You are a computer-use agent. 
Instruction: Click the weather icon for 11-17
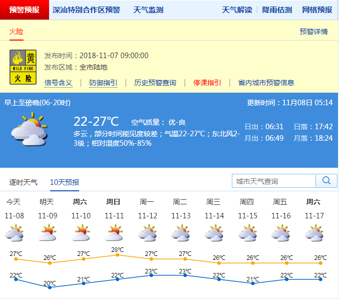pos(314,233)
